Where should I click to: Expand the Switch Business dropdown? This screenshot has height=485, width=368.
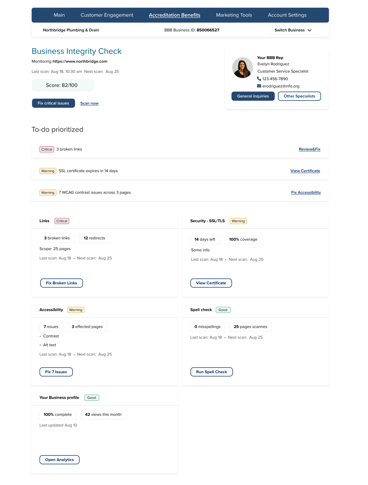click(x=293, y=30)
